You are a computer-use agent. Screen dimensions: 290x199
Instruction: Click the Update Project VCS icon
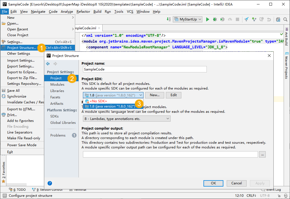click(247, 19)
